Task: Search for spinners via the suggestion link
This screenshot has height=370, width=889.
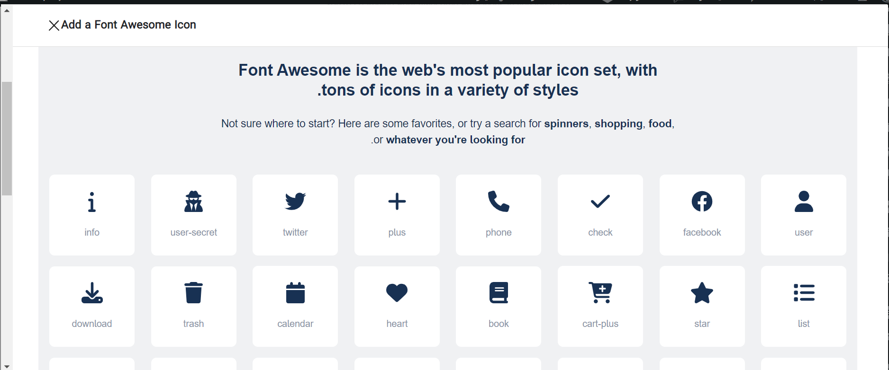Action: pos(566,123)
